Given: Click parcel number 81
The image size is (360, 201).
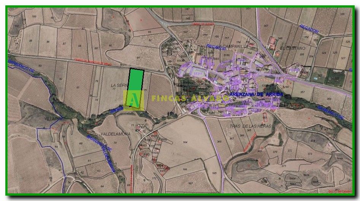Looking at the screenshot, I should tap(78, 88).
